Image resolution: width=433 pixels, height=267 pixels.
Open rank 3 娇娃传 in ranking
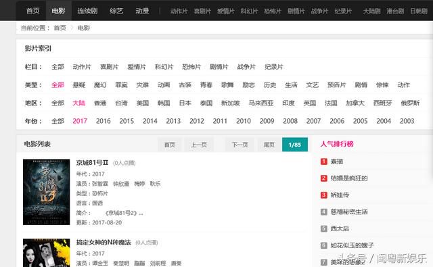tap(340, 195)
